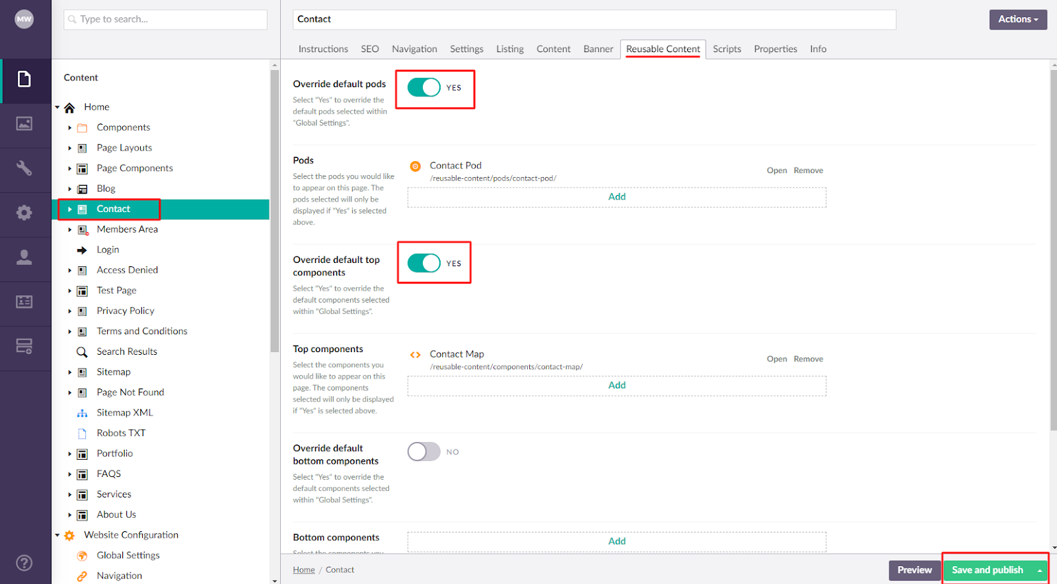Click the Search Results magnifier icon
1057x584 pixels.
click(x=82, y=352)
